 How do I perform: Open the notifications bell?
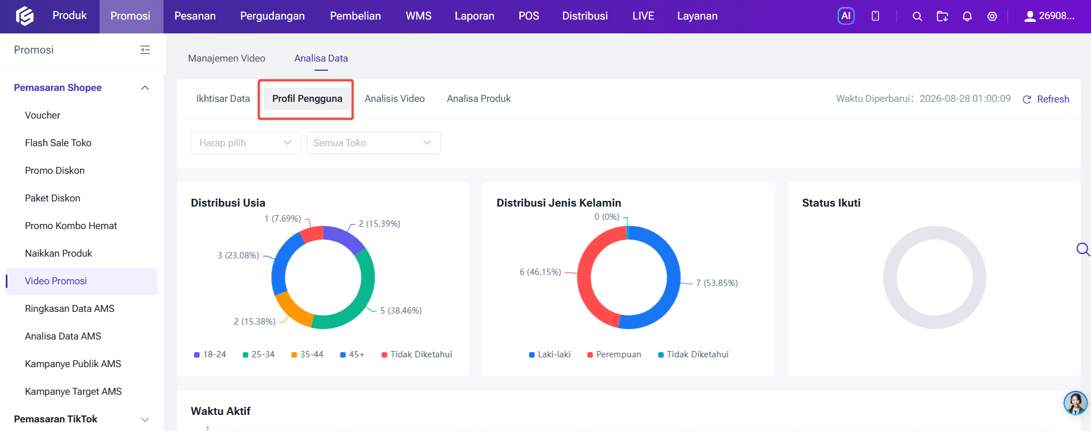point(967,16)
